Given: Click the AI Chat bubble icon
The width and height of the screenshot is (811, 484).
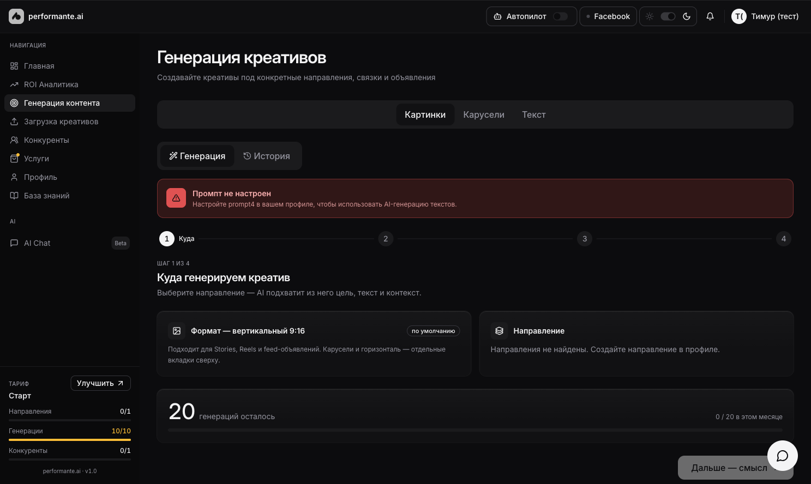Looking at the screenshot, I should pyautogui.click(x=14, y=243).
